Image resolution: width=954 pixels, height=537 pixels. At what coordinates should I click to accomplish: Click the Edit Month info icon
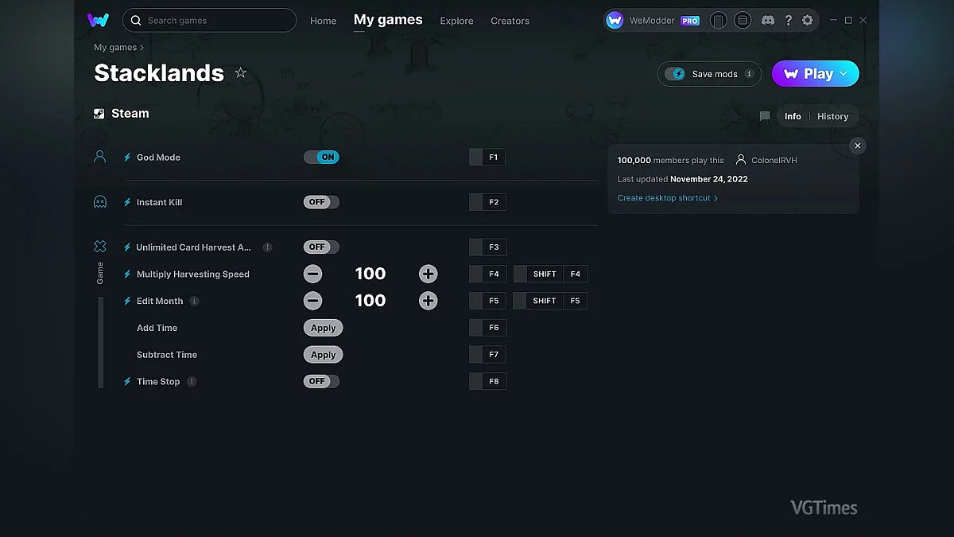[x=195, y=302]
